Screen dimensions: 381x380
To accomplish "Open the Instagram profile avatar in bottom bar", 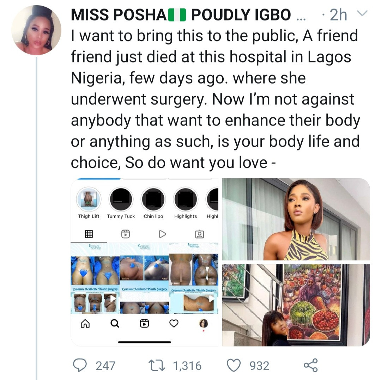I will 204,323.
